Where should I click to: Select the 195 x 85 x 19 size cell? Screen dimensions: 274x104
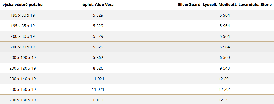click(x=23, y=26)
